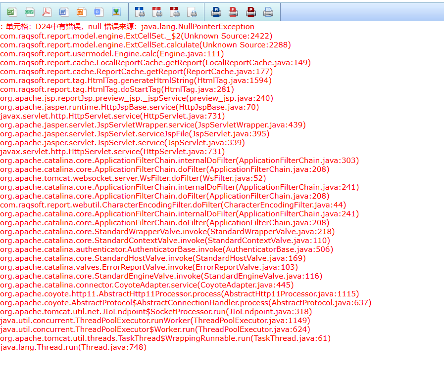The image size is (444, 369).
Task: Select the HtmlTag.doStartTag line
Action: coord(117,89)
